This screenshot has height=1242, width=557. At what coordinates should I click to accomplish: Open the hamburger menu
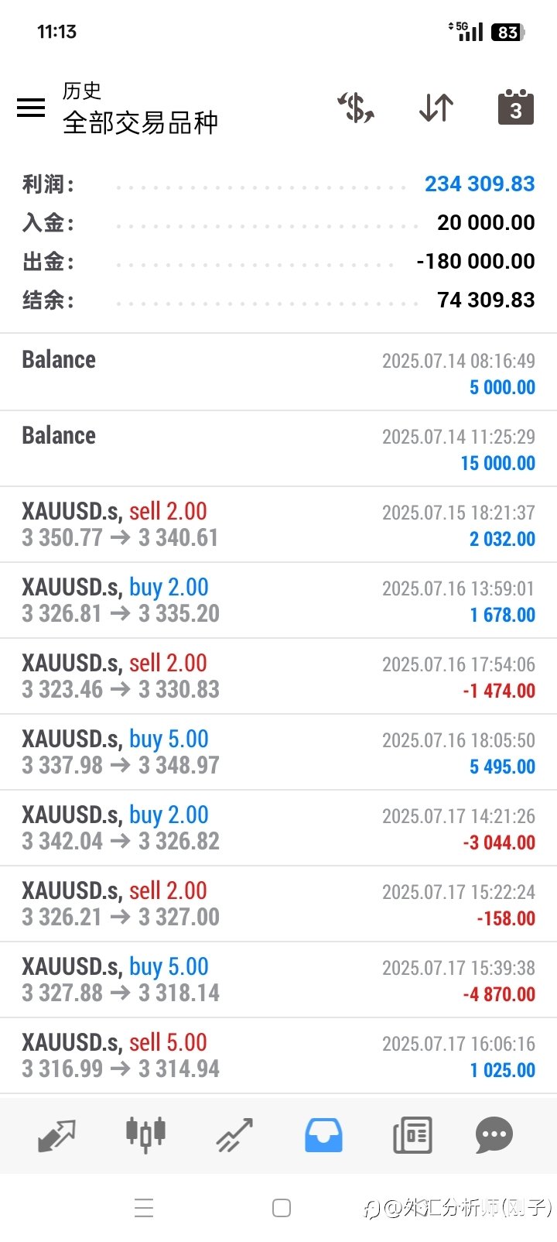tap(31, 108)
